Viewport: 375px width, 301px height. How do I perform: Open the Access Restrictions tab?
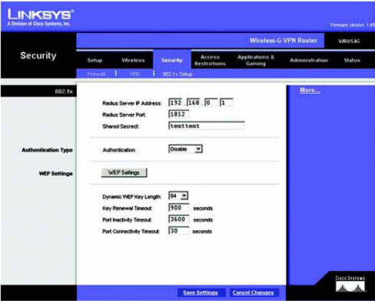(210, 60)
